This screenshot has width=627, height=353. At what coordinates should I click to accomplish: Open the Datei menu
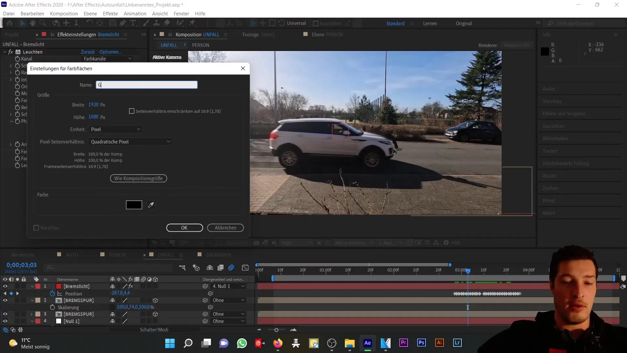[9, 14]
